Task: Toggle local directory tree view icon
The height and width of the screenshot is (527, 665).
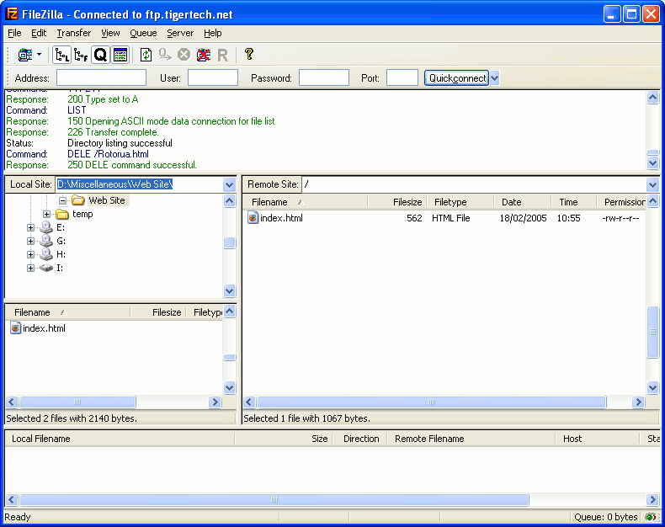Action: pyautogui.click(x=62, y=55)
